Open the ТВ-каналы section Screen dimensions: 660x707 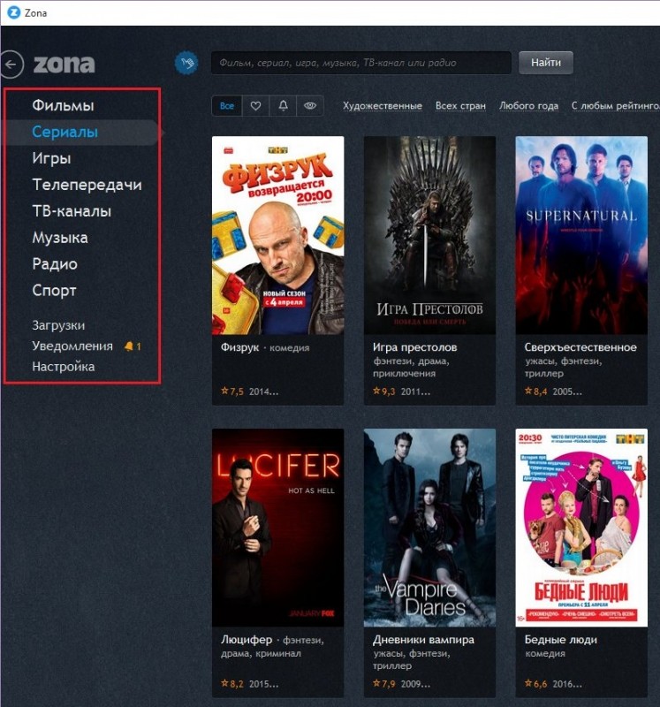click(72, 211)
